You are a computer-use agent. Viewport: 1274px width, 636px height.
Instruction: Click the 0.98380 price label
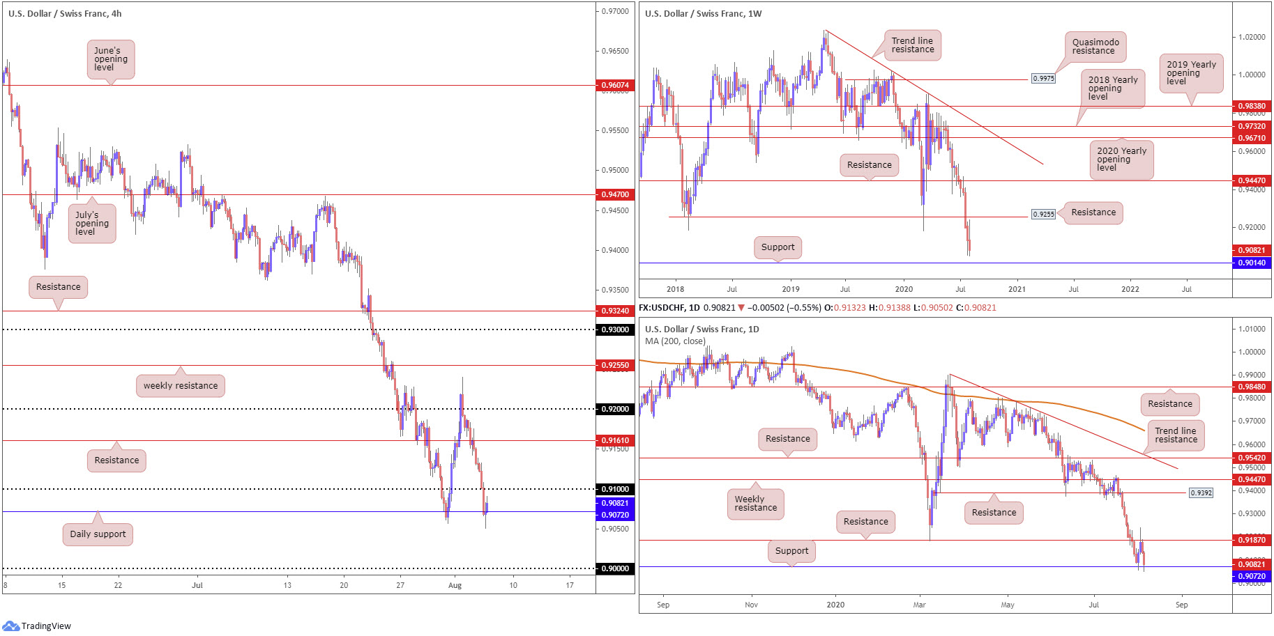(x=1251, y=106)
